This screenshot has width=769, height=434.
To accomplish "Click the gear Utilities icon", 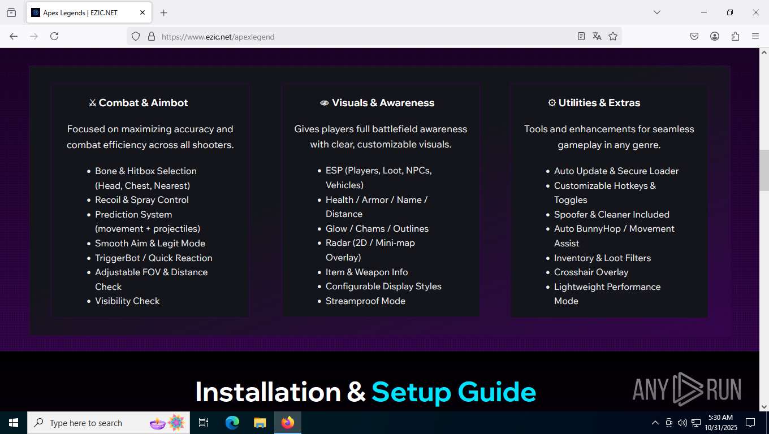I will click(552, 103).
